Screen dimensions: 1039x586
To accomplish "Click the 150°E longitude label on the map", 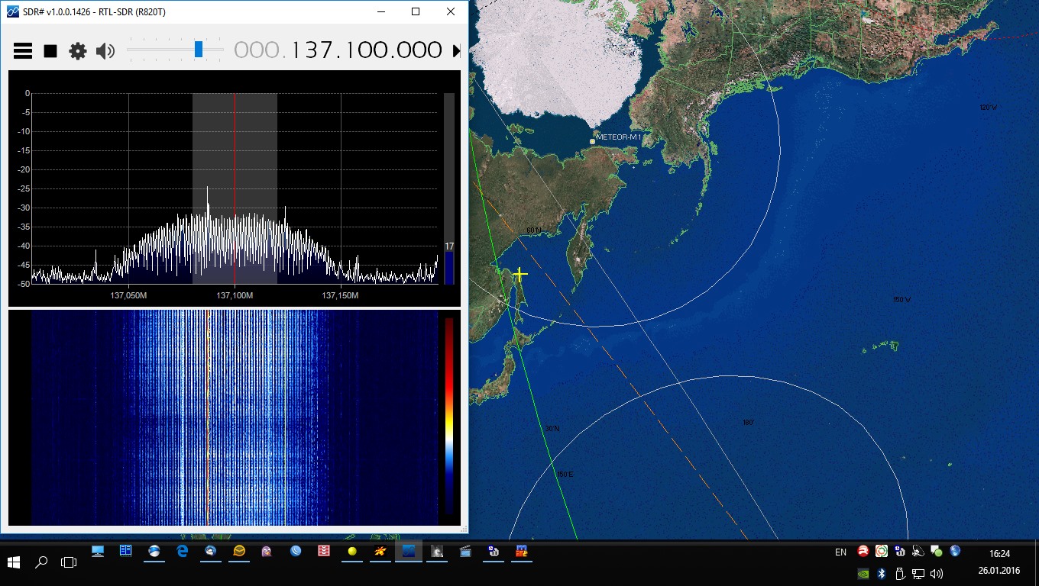I will pos(565,475).
